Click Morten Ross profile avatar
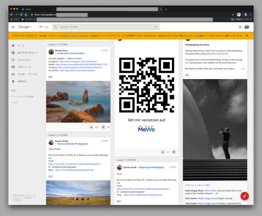262x216 pixels. pos(51,52)
